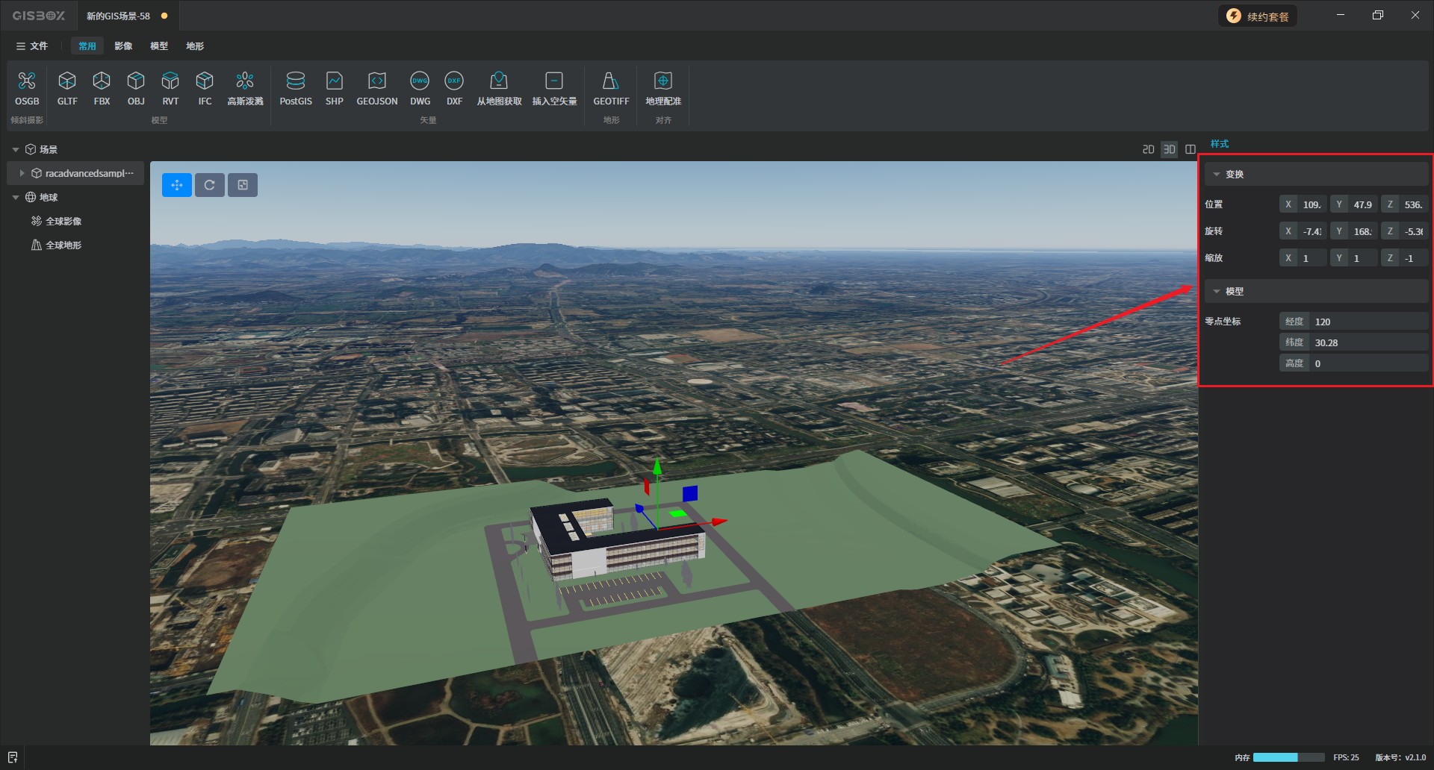Activate the rotate gizmo button in viewport
1434x770 pixels.
coord(210,185)
